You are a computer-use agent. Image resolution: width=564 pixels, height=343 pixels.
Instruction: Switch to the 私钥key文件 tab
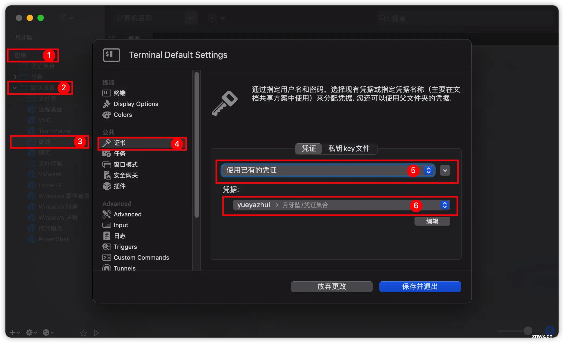[x=349, y=149]
